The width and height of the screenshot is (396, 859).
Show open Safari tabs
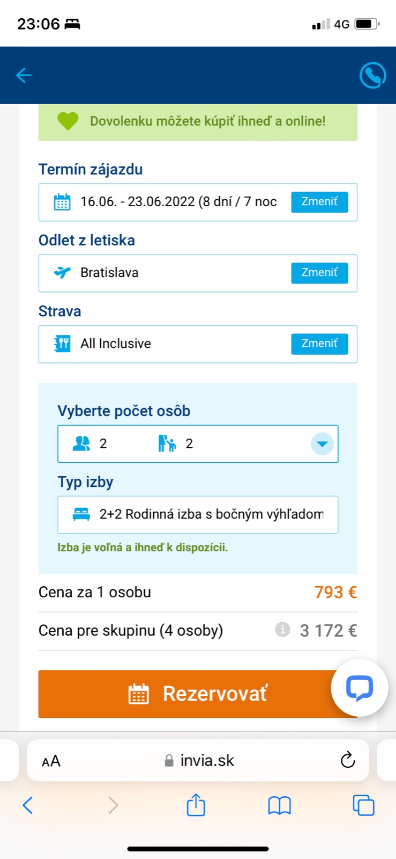[x=363, y=805]
